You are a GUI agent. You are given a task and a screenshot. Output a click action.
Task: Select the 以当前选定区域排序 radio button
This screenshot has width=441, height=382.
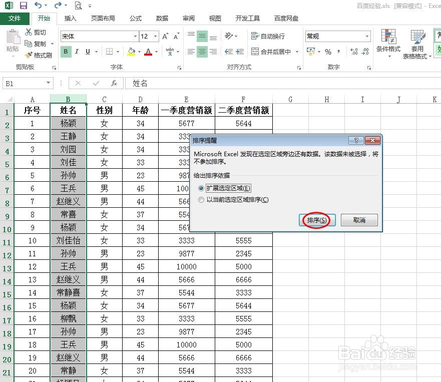[x=202, y=200]
